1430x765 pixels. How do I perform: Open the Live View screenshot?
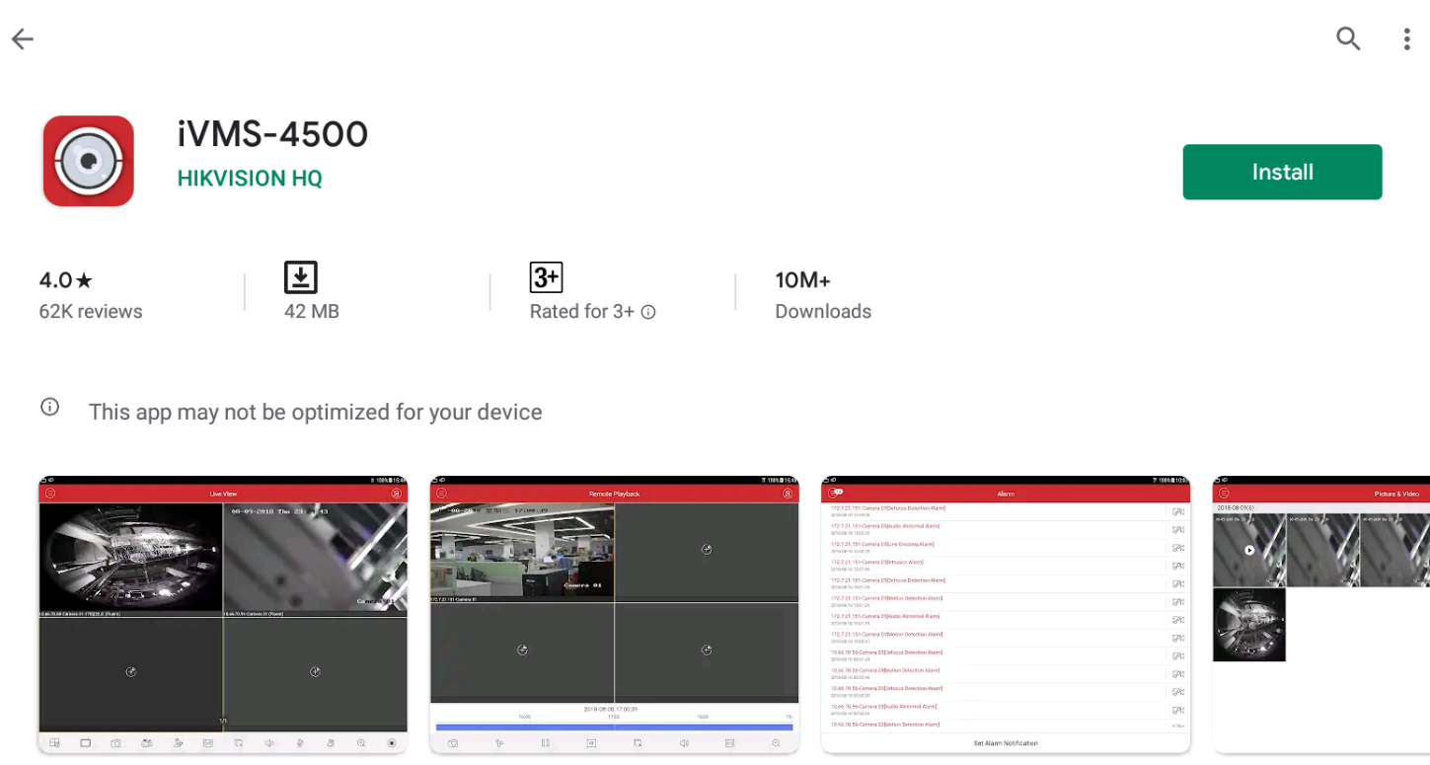point(223,615)
